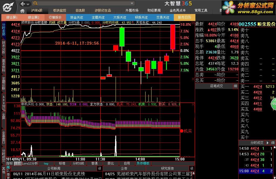Click the 成交量 label in chart header
This screenshot has width=276, height=179.
pyautogui.click(x=62, y=23)
